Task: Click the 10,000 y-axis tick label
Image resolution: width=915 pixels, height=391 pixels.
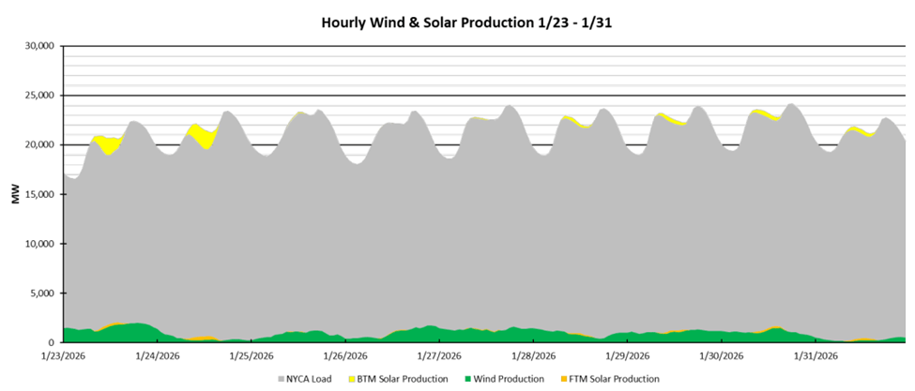Action: coord(39,244)
